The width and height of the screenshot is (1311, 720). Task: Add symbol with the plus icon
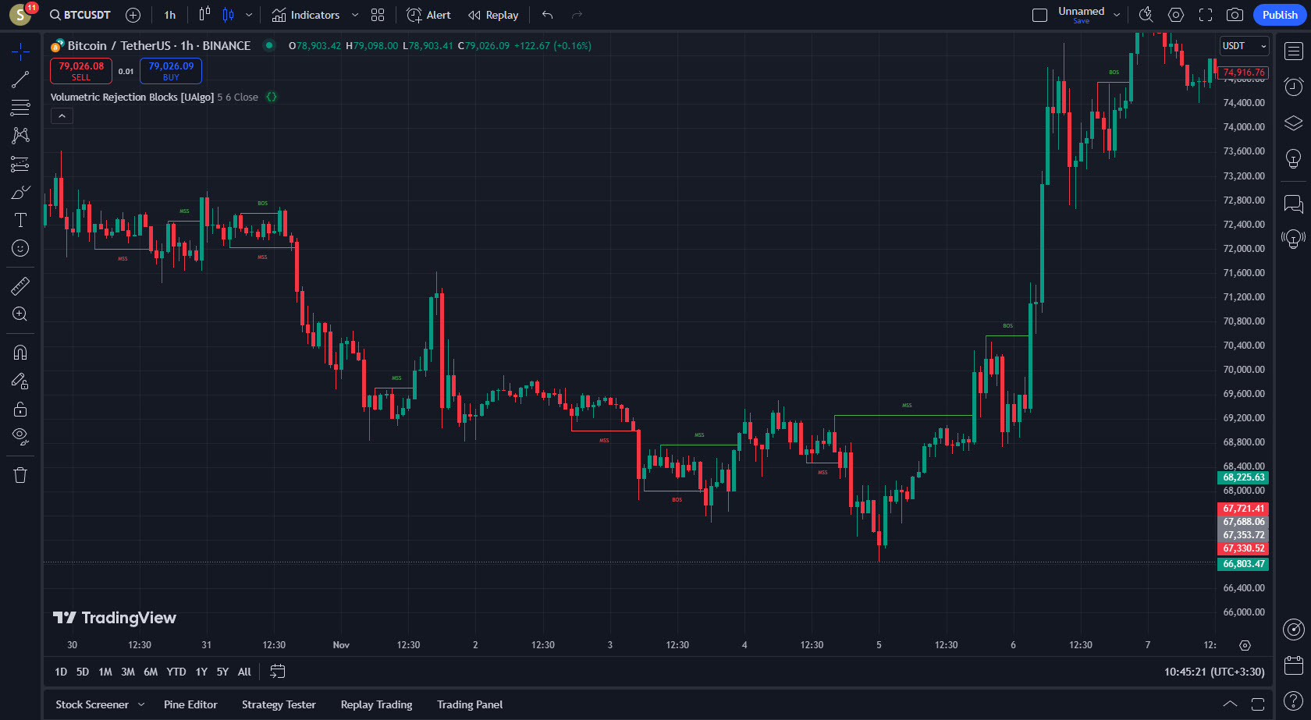click(133, 15)
